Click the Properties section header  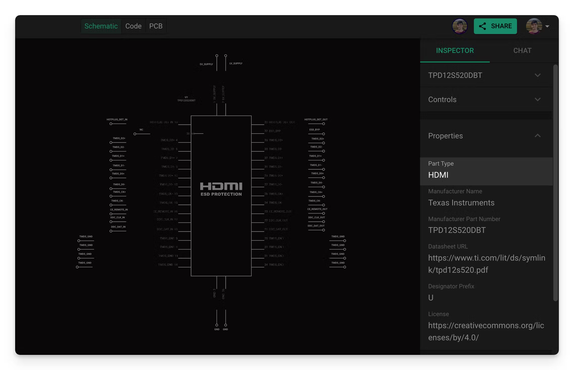(x=486, y=136)
